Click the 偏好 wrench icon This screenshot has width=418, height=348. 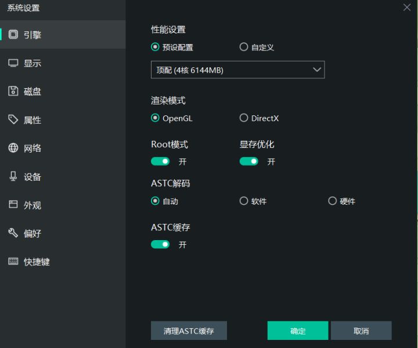coord(13,233)
